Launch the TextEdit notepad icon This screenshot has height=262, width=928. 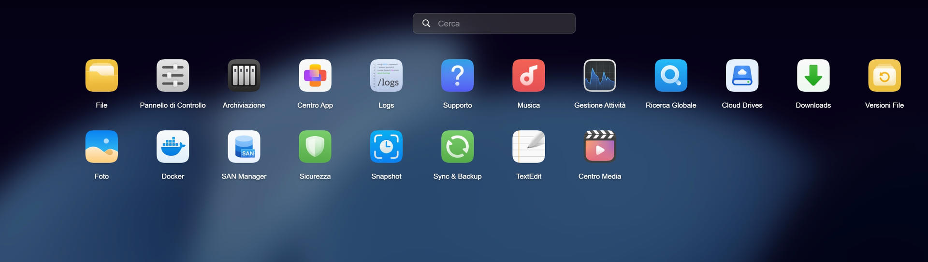(529, 147)
